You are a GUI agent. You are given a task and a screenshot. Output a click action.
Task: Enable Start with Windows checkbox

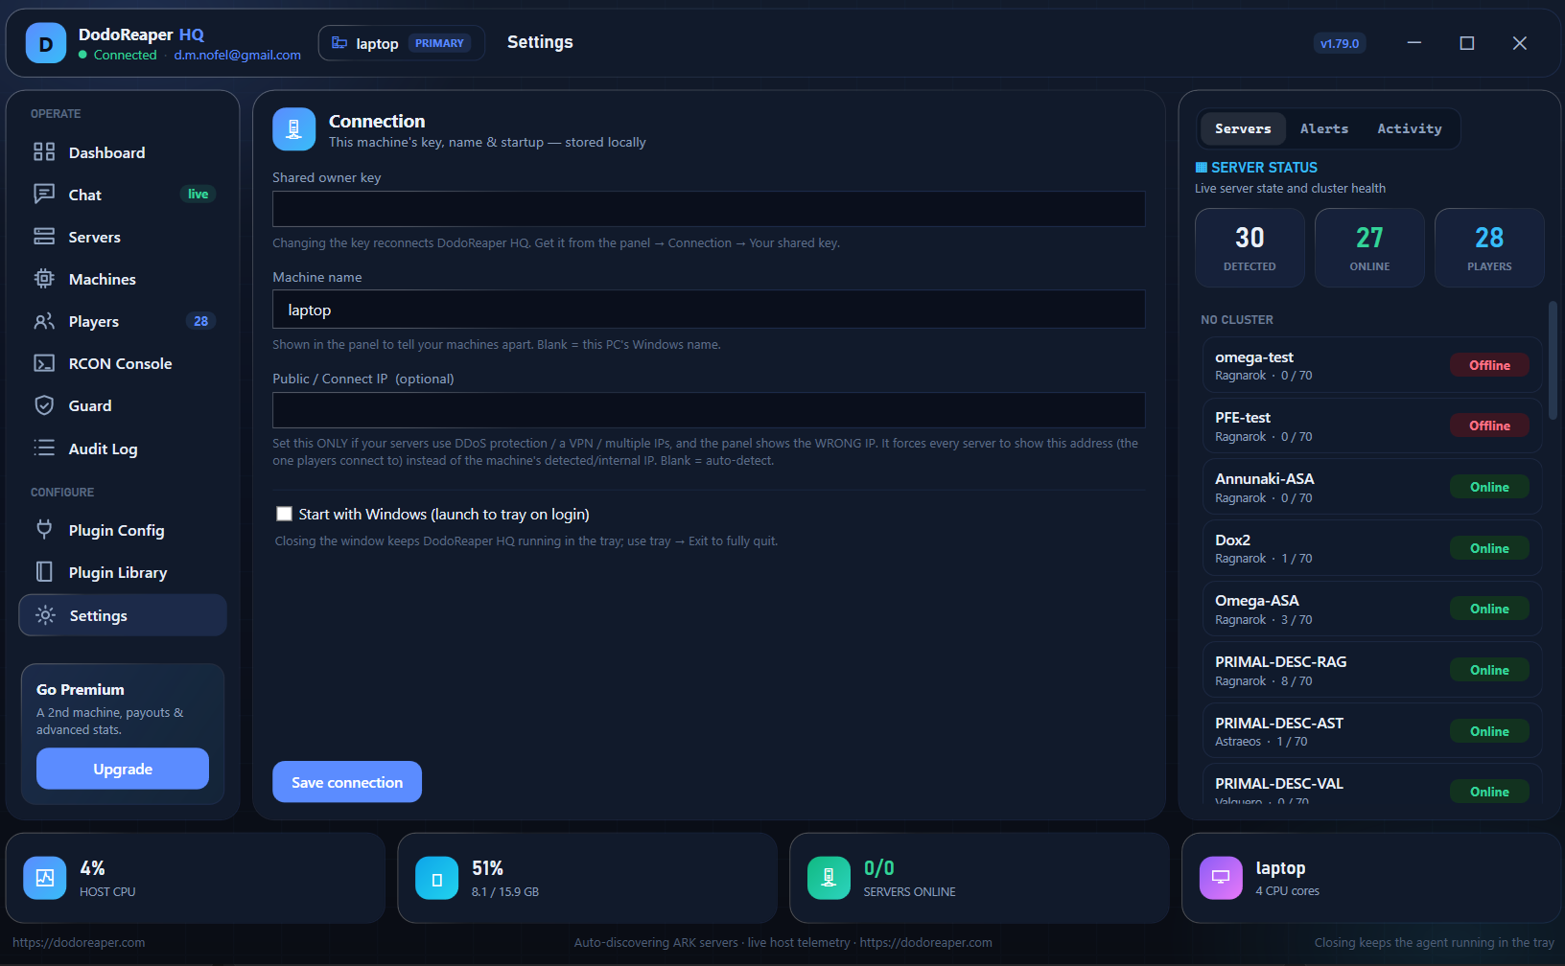(284, 514)
